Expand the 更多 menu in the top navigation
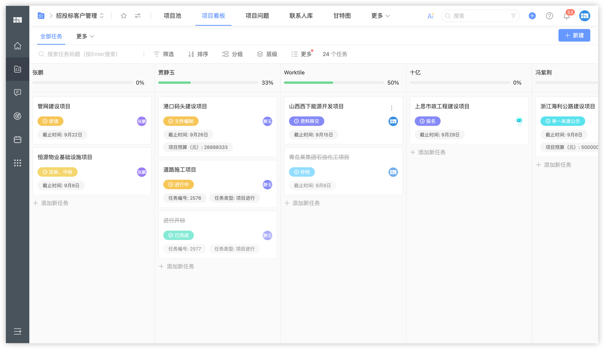The image size is (604, 349). (x=380, y=16)
